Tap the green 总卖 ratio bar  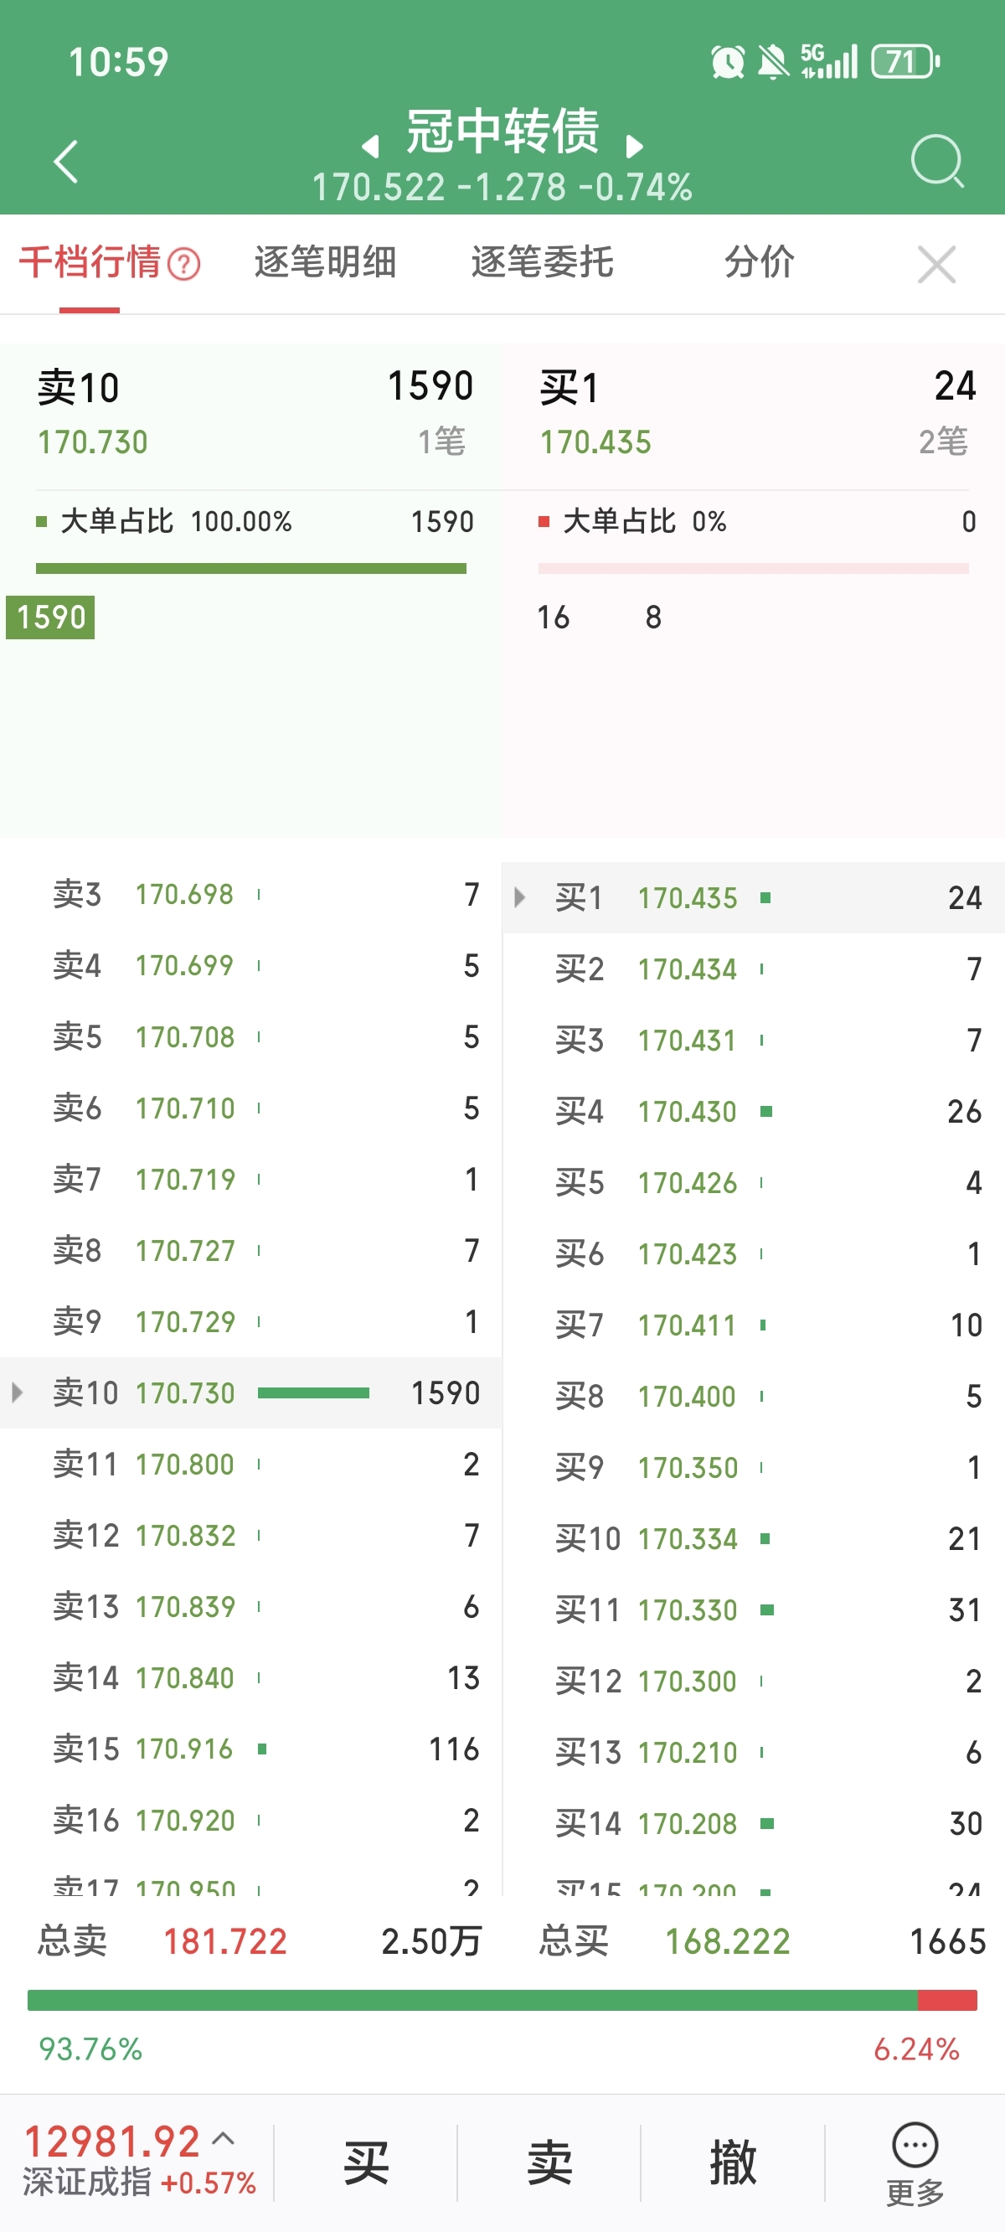tap(472, 2000)
